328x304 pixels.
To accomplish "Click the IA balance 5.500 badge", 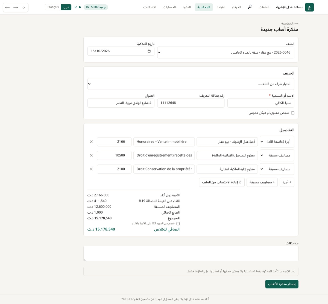I will click(96, 7).
